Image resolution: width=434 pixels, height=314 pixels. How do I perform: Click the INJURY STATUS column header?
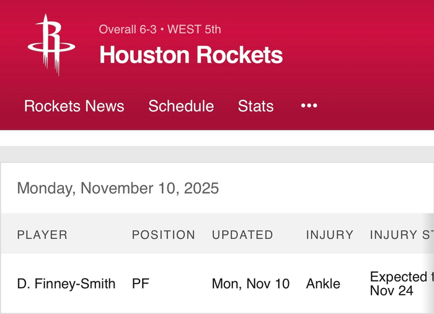(400, 235)
